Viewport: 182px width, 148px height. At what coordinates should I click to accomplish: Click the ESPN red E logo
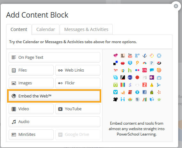[130, 92]
